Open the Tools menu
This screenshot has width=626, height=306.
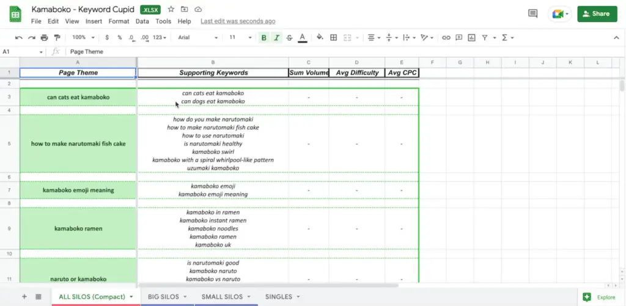tap(163, 21)
